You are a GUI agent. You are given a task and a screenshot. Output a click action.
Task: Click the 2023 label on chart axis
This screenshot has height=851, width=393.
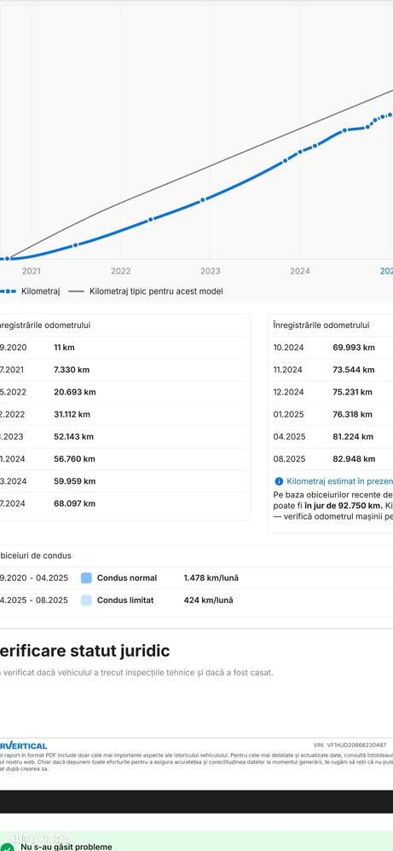[210, 271]
